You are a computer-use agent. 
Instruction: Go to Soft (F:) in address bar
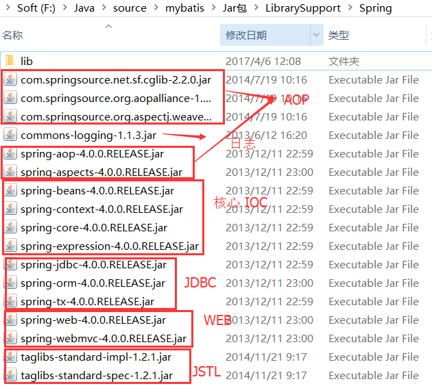point(36,8)
